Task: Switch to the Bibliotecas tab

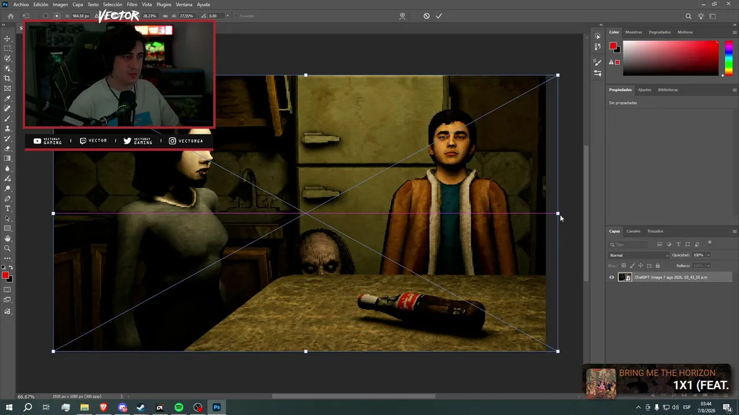Action: click(668, 90)
